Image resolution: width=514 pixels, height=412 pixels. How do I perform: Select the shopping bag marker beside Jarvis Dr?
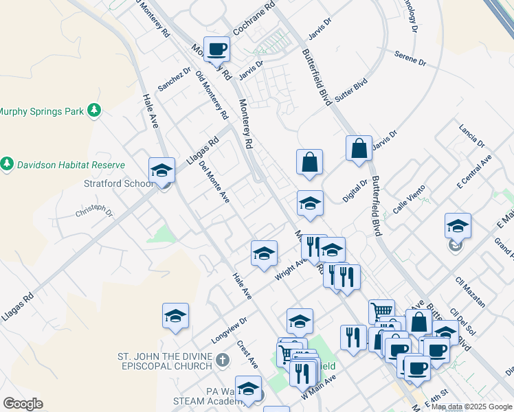pos(359,148)
